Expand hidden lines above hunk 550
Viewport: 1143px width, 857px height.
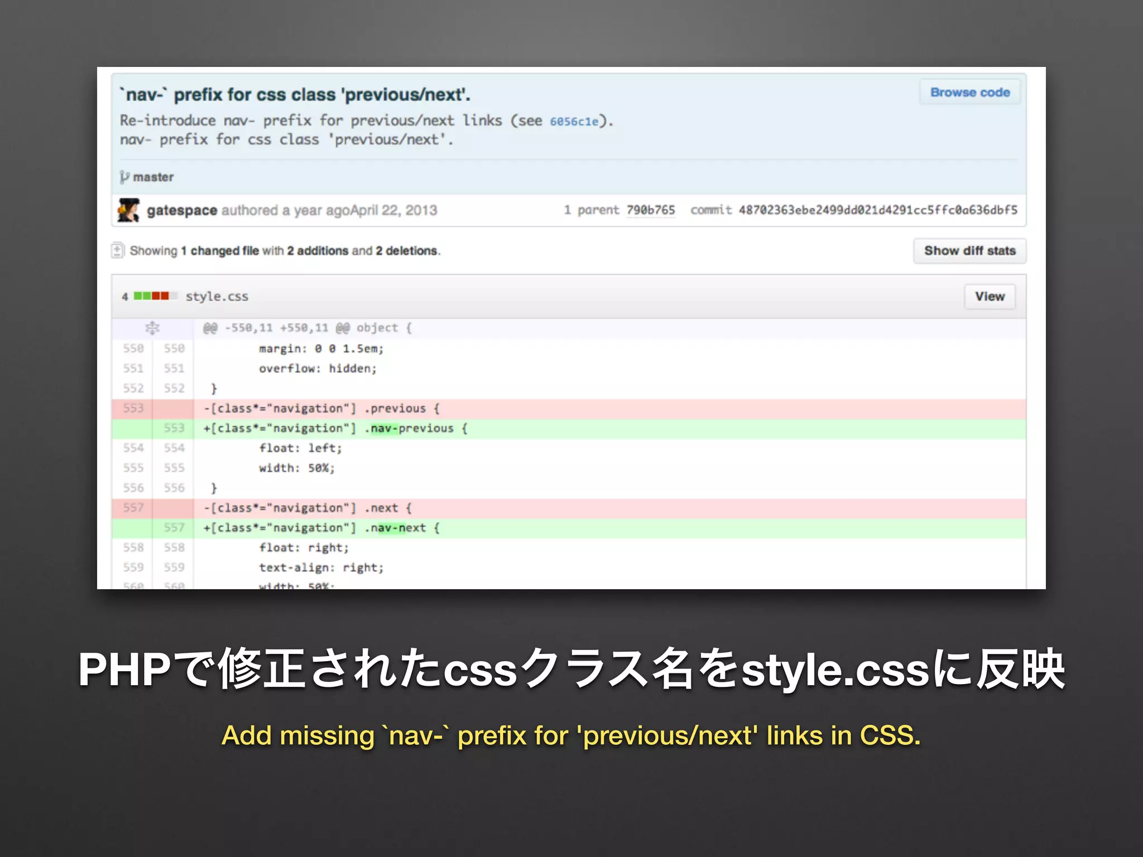click(x=152, y=328)
